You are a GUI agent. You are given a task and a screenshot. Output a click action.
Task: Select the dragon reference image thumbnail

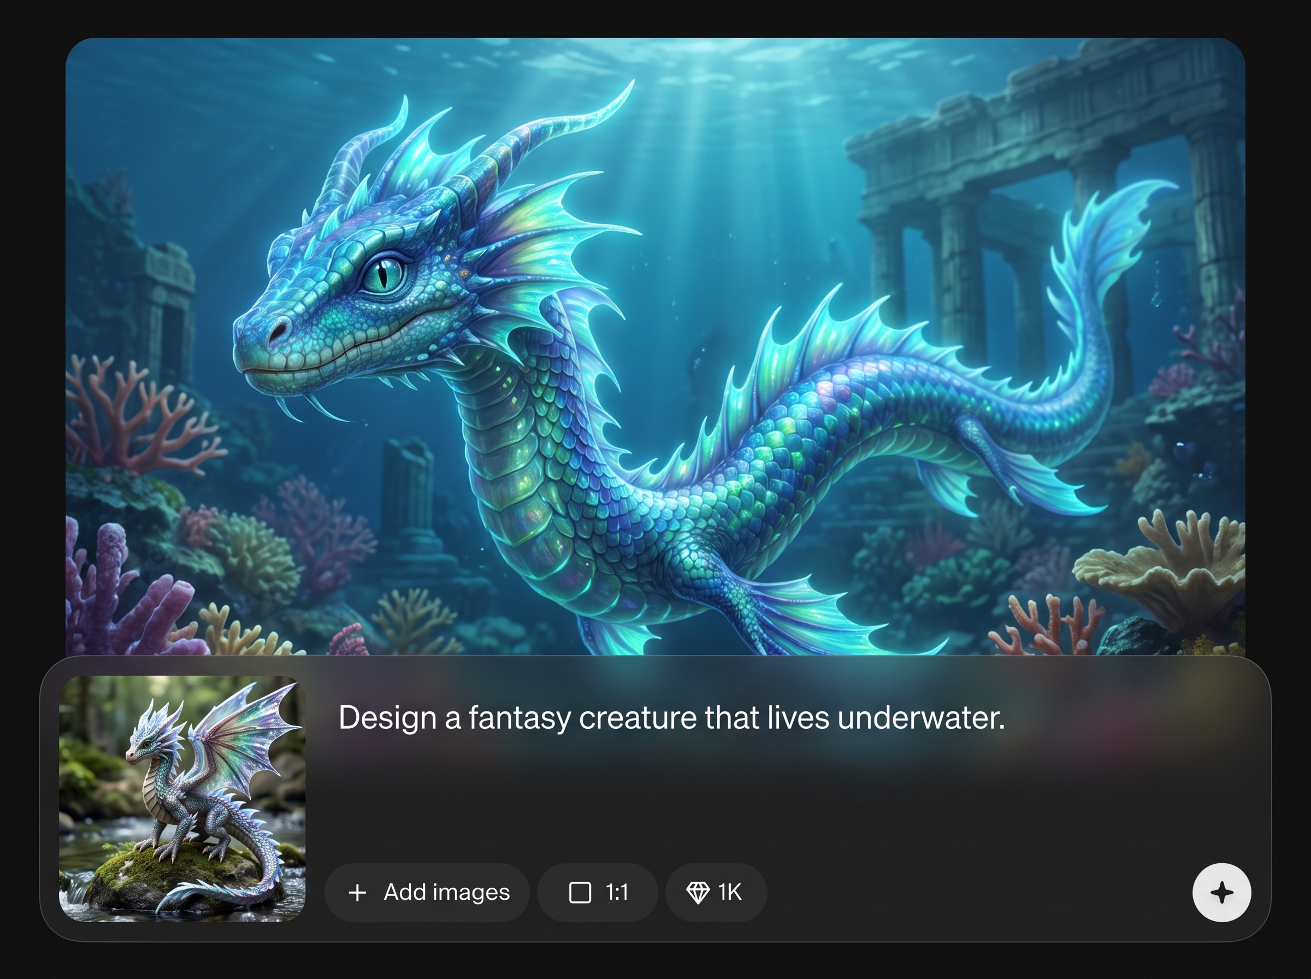tap(182, 798)
